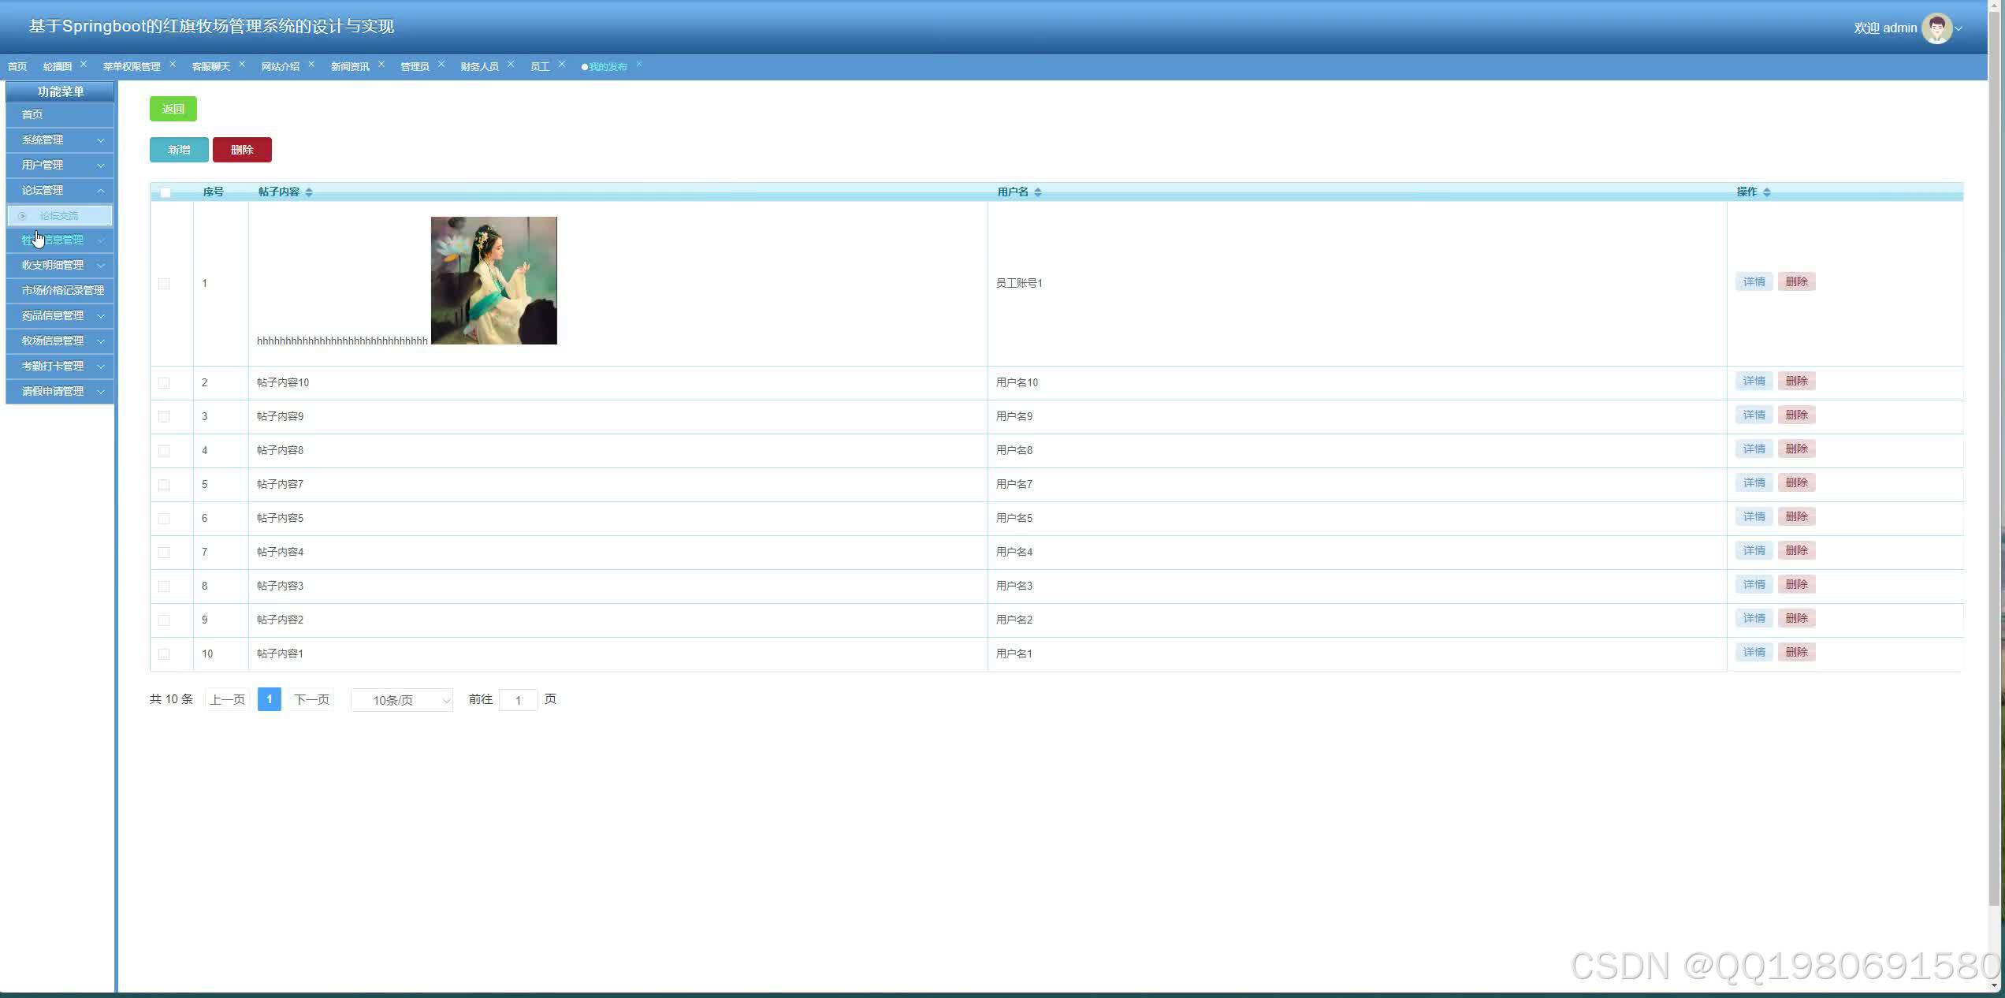Sort by 用户名 column arrows

(x=1037, y=192)
